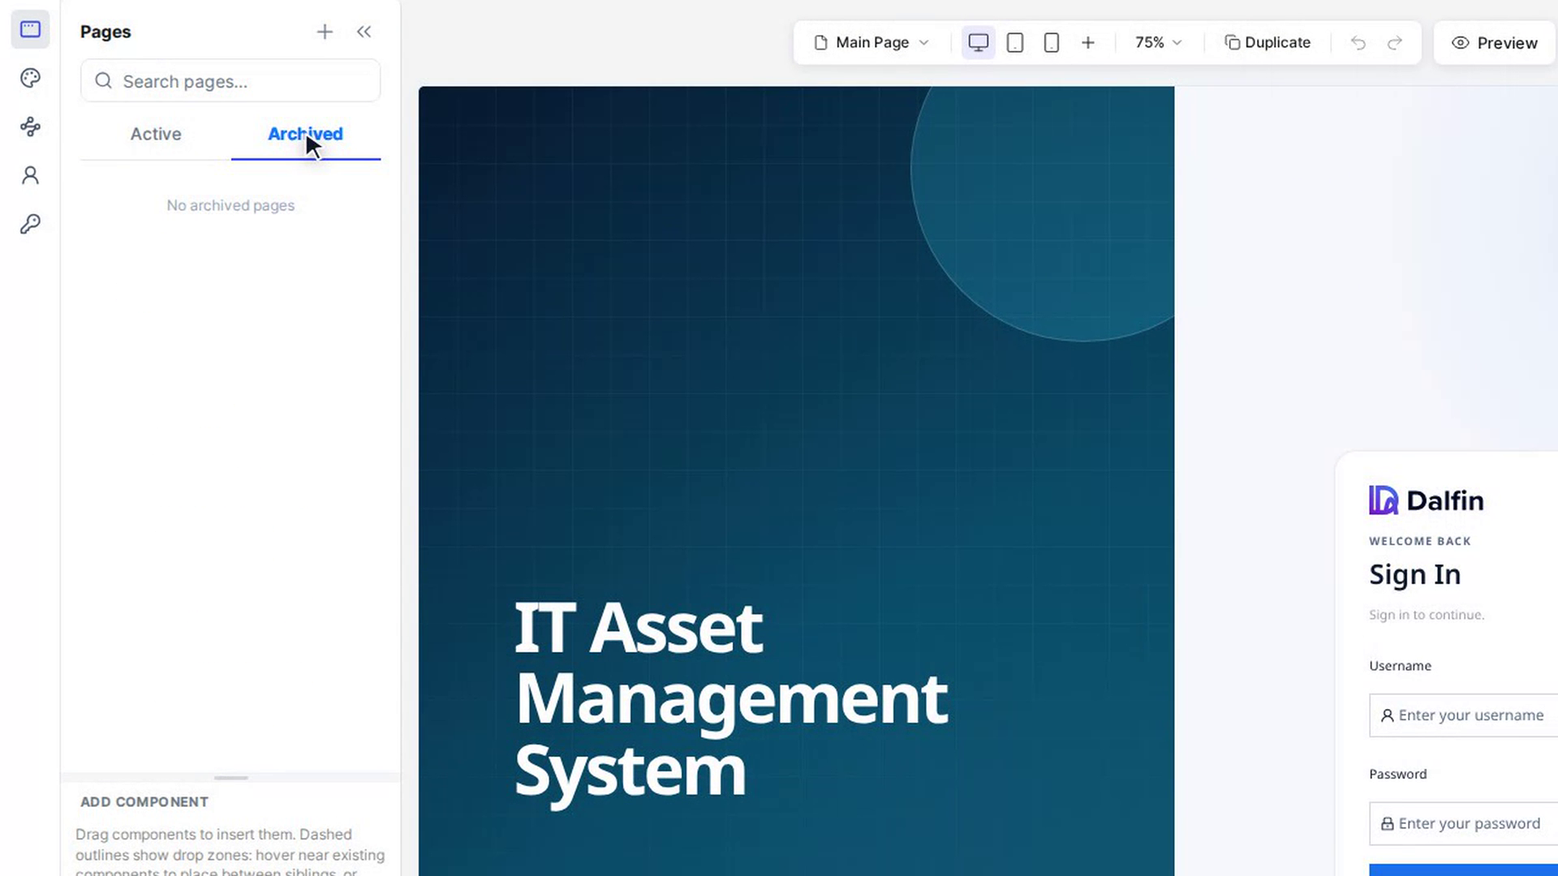The width and height of the screenshot is (1558, 876).
Task: Click the Dalfin logo on the canvas
Action: point(1426,500)
